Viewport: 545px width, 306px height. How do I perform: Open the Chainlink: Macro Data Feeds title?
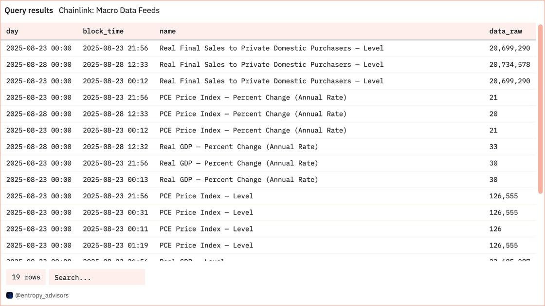point(109,10)
